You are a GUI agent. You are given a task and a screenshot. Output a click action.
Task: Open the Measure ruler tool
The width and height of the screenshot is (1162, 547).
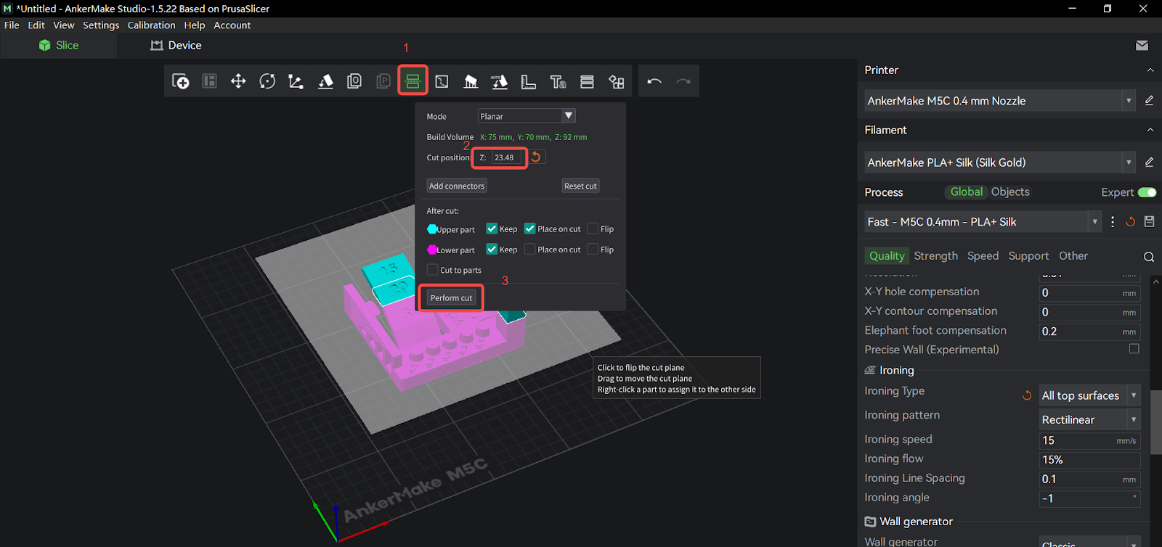click(x=529, y=81)
